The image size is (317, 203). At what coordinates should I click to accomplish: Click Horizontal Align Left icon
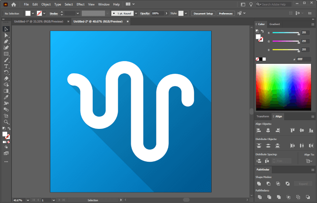[259, 130]
